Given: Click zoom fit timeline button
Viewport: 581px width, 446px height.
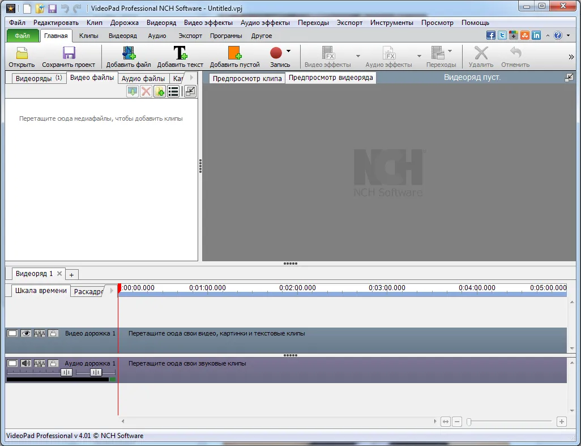Looking at the screenshot, I should [x=446, y=422].
